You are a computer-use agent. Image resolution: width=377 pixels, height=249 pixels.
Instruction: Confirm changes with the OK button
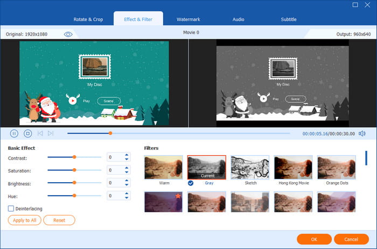point(313,239)
